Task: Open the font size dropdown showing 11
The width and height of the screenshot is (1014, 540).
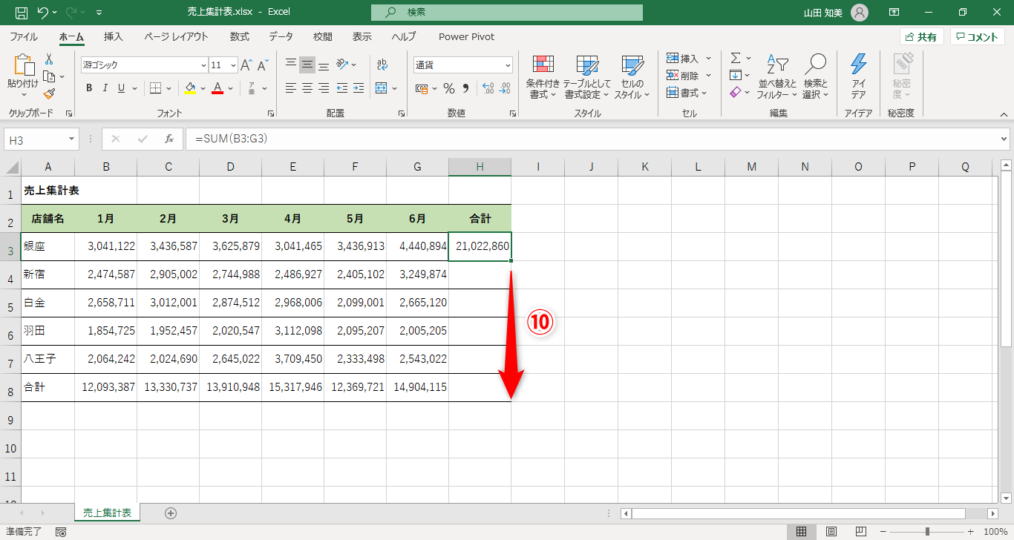Action: (233, 65)
